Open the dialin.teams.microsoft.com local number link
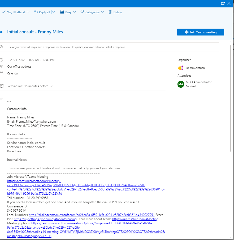The height and width of the screenshot is (240, 234). (92, 215)
